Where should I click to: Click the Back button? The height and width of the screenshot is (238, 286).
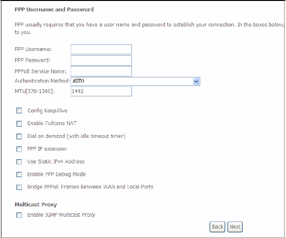(x=217, y=227)
